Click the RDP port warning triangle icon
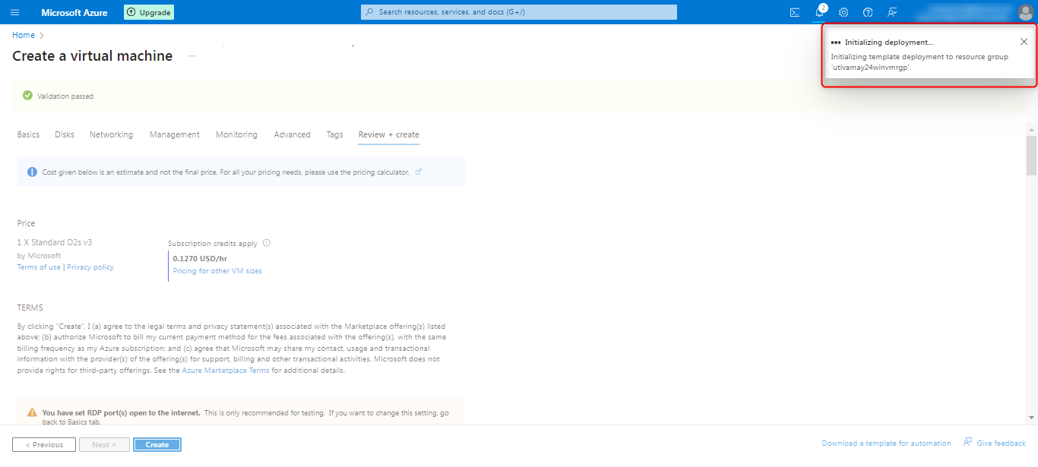Image resolution: width=1038 pixels, height=467 pixels. click(32, 412)
